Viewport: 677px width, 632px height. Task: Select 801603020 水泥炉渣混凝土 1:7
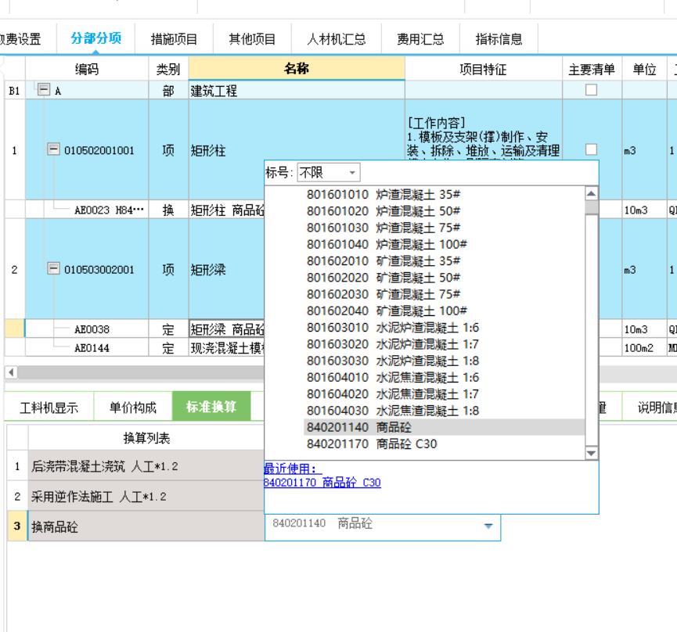click(x=444, y=344)
